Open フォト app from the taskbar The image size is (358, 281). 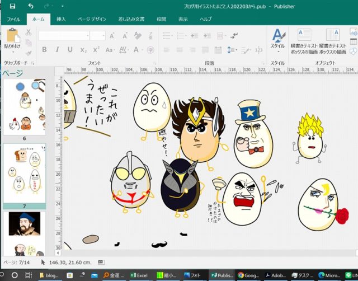pos(191,275)
